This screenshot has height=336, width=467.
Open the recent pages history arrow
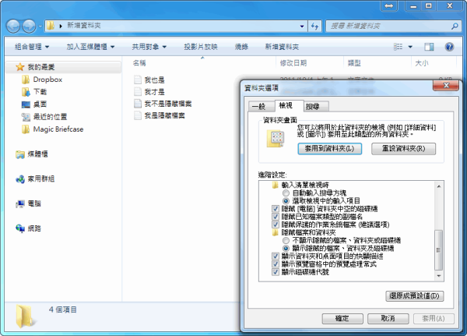coord(40,27)
